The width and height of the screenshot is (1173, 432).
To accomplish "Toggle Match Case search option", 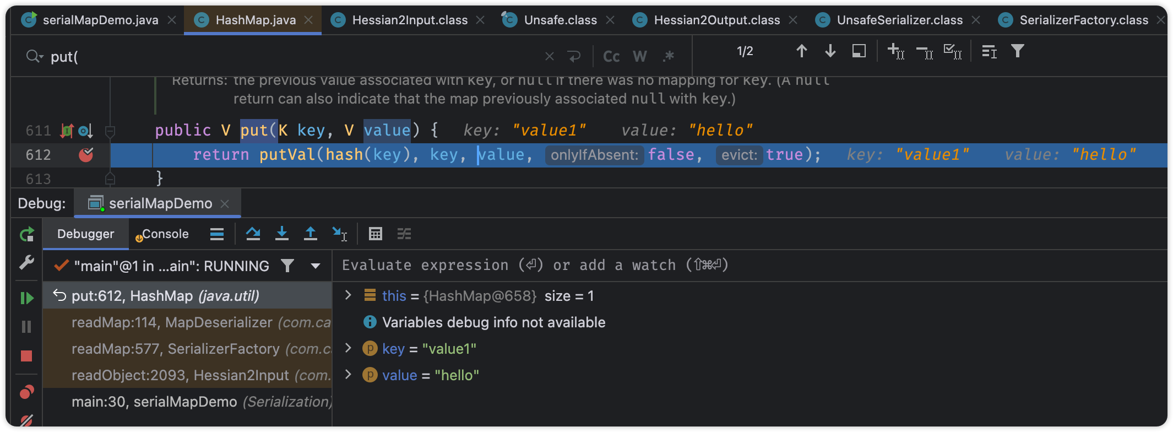I will point(611,56).
